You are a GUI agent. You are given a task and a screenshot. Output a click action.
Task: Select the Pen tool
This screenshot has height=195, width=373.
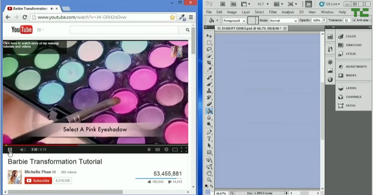pos(209,132)
